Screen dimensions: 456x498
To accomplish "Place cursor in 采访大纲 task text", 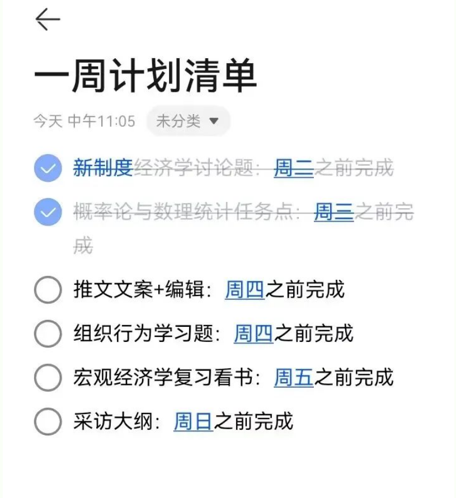I will coord(116,421).
